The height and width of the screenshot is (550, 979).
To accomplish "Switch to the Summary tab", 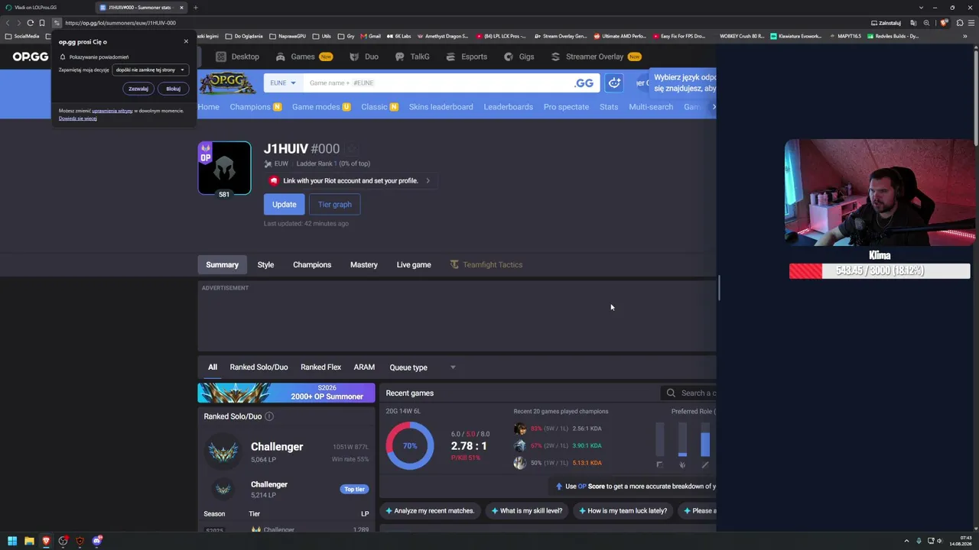I will [x=222, y=265].
